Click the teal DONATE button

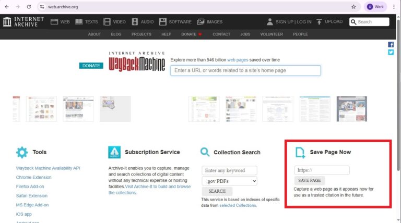click(91, 66)
